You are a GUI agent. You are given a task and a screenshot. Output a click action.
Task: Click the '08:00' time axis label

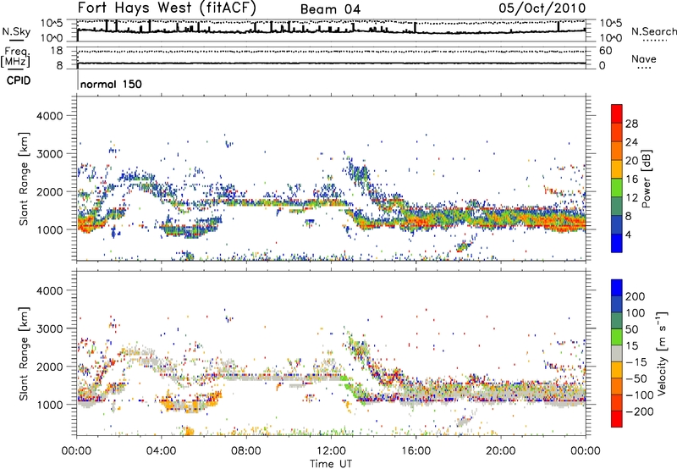pyautogui.click(x=246, y=451)
